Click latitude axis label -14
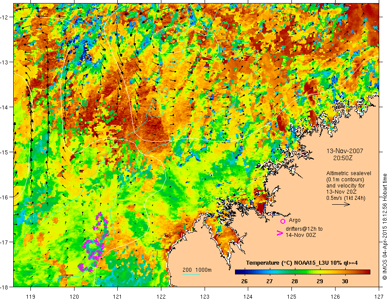The height and width of the screenshot is (300, 388). tap(5, 107)
